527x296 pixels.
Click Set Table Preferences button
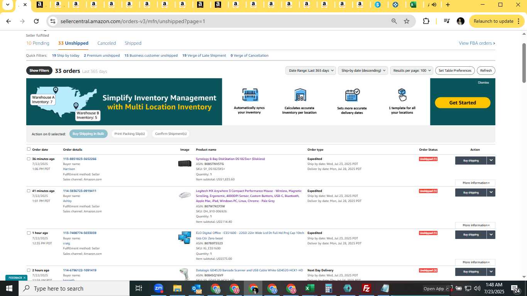[x=455, y=71]
